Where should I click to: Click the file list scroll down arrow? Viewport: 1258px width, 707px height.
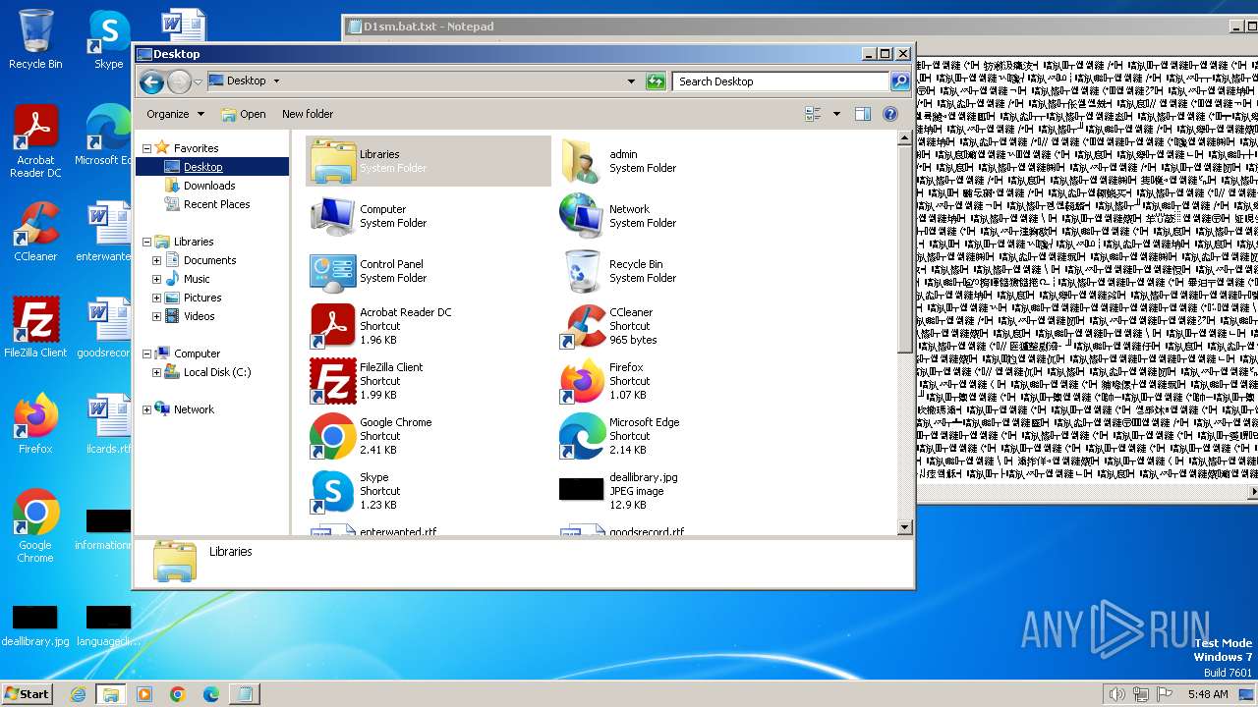pyautogui.click(x=905, y=527)
